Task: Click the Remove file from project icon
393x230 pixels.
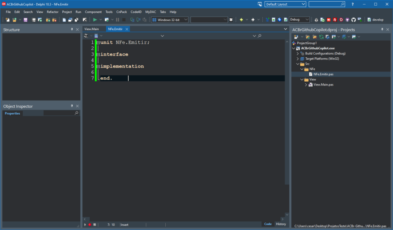Action: click(x=54, y=20)
